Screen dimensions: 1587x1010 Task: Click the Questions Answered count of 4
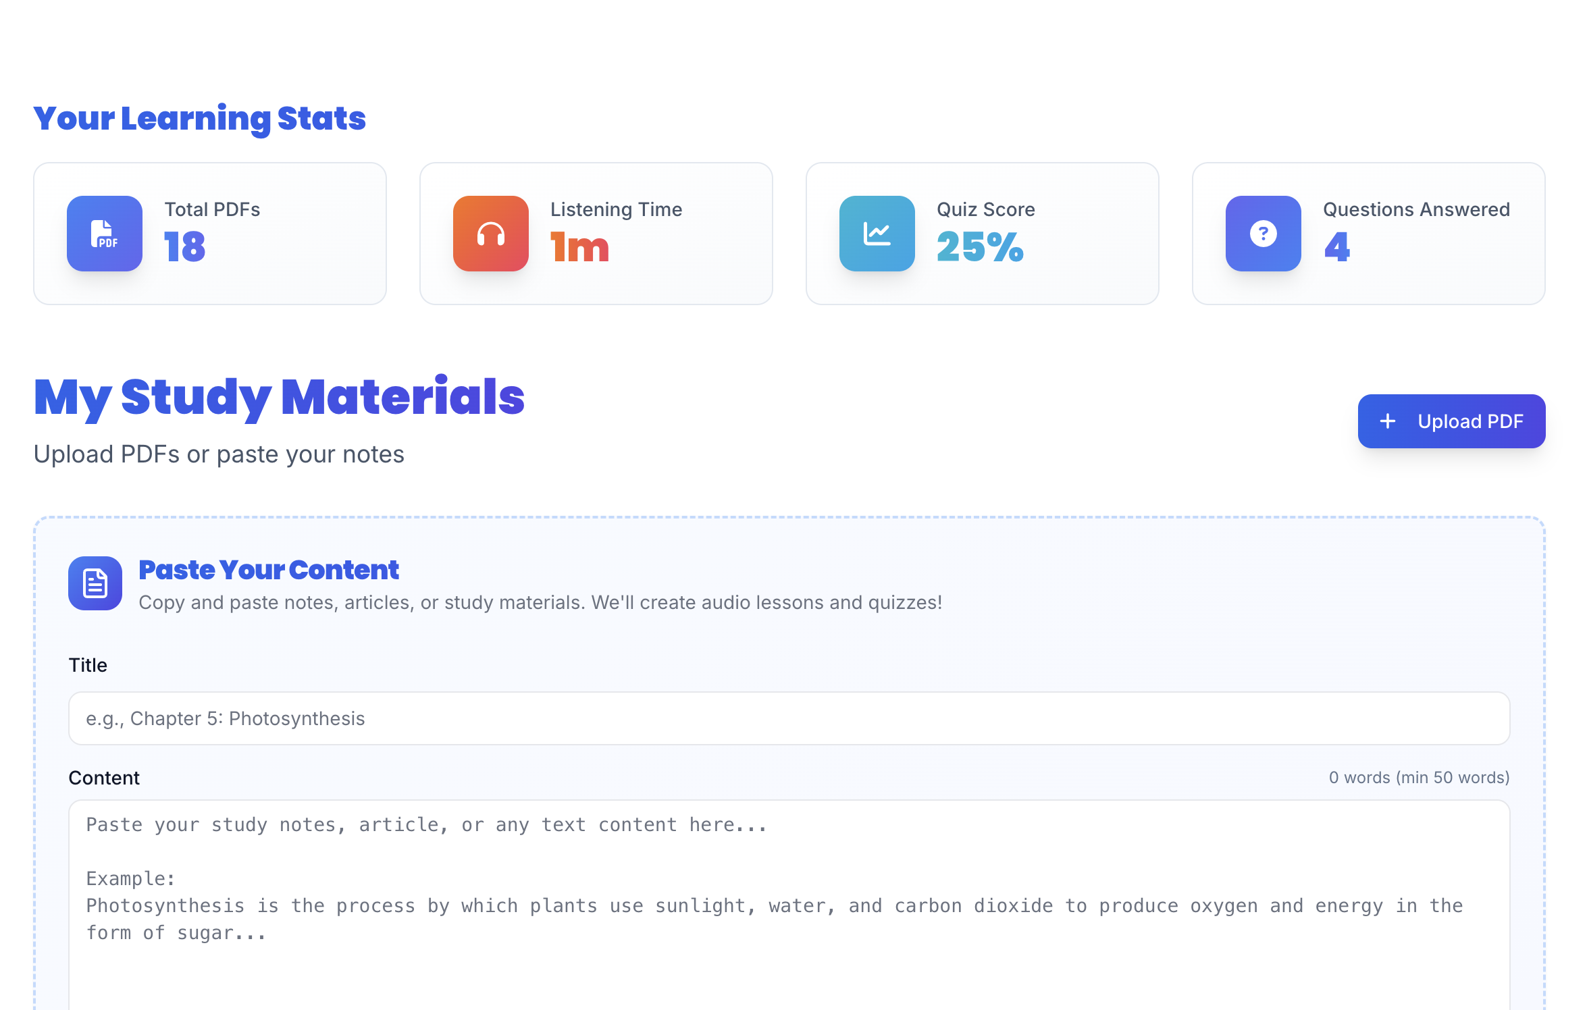pos(1336,246)
